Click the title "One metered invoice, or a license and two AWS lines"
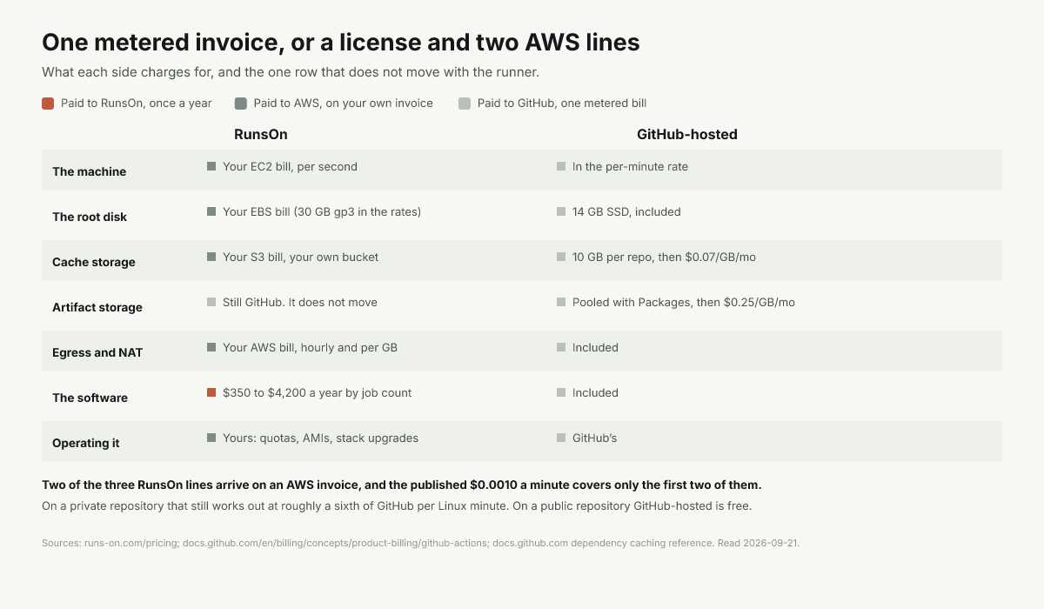Viewport: 1044px width, 609px height. (341, 42)
